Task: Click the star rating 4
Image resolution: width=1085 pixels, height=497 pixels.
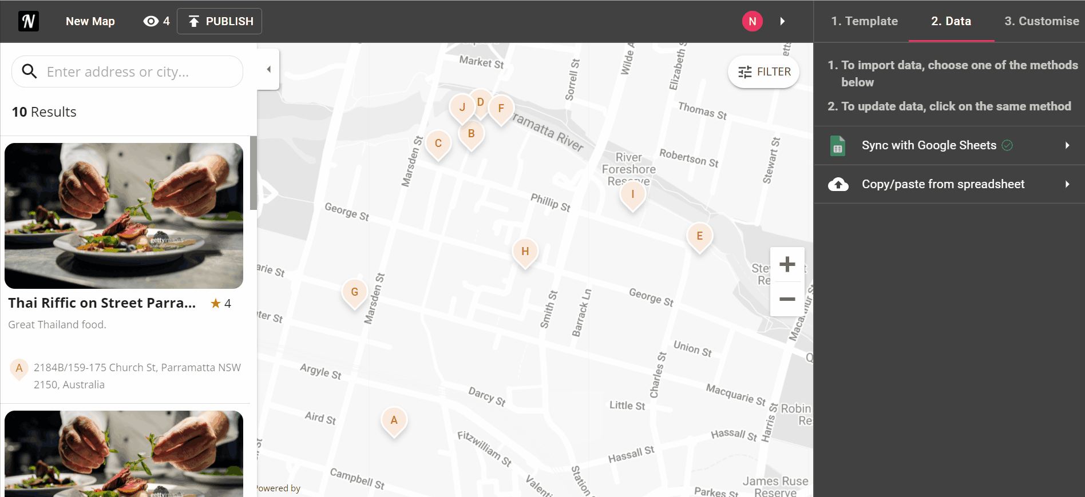Action: pos(221,304)
